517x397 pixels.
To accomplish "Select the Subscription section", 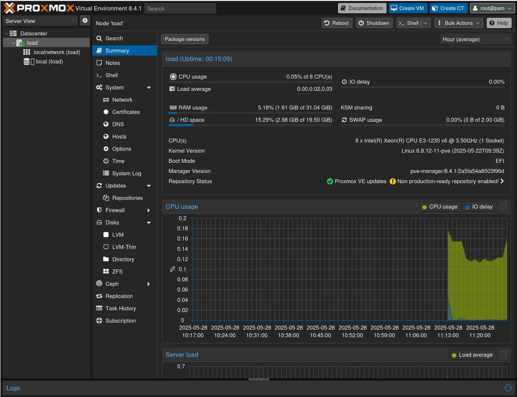I will 121,320.
